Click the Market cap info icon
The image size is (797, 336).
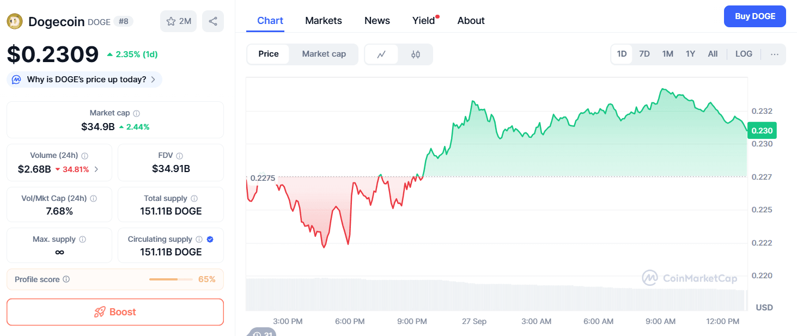137,113
